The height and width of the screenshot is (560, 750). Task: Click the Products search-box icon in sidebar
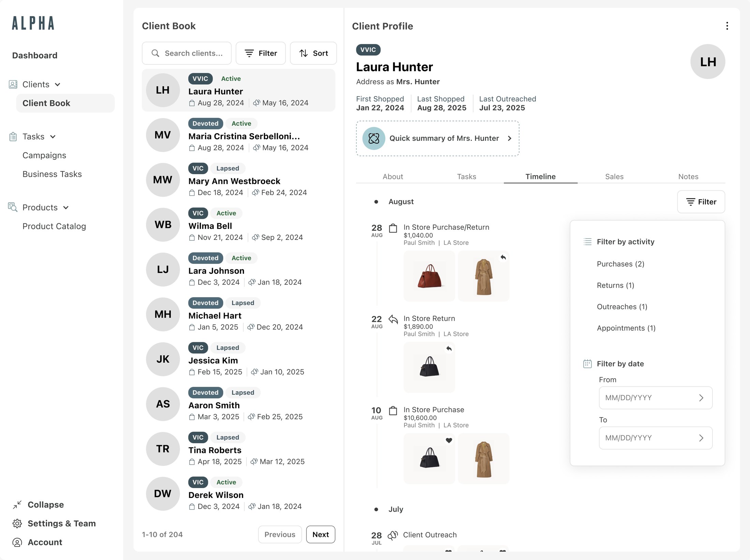pyautogui.click(x=13, y=207)
